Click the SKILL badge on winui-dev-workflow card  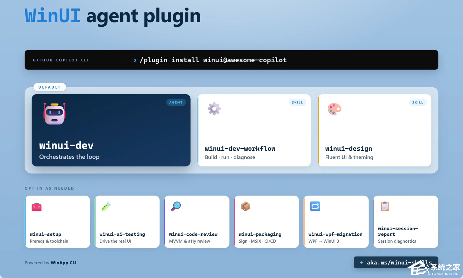click(x=297, y=102)
